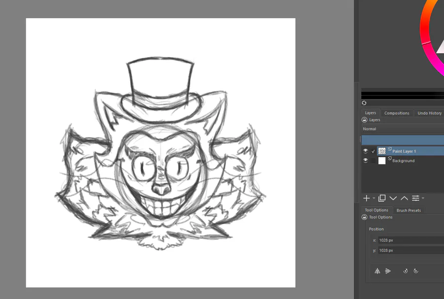Switch to the Brush Presets tab

[x=408, y=210]
